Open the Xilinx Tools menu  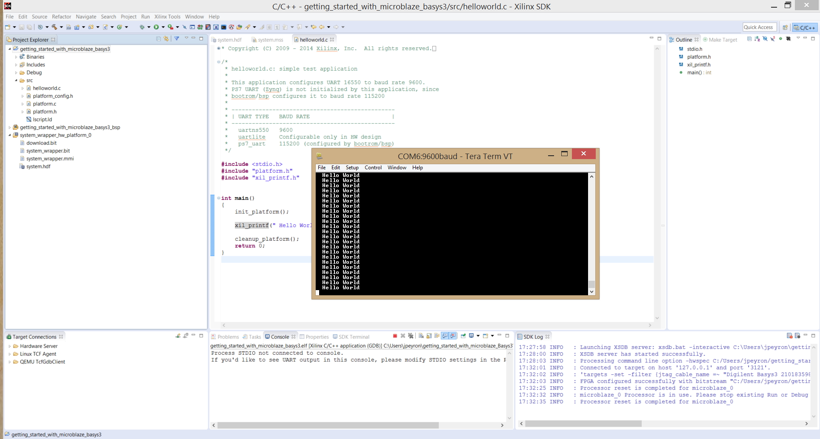point(167,17)
